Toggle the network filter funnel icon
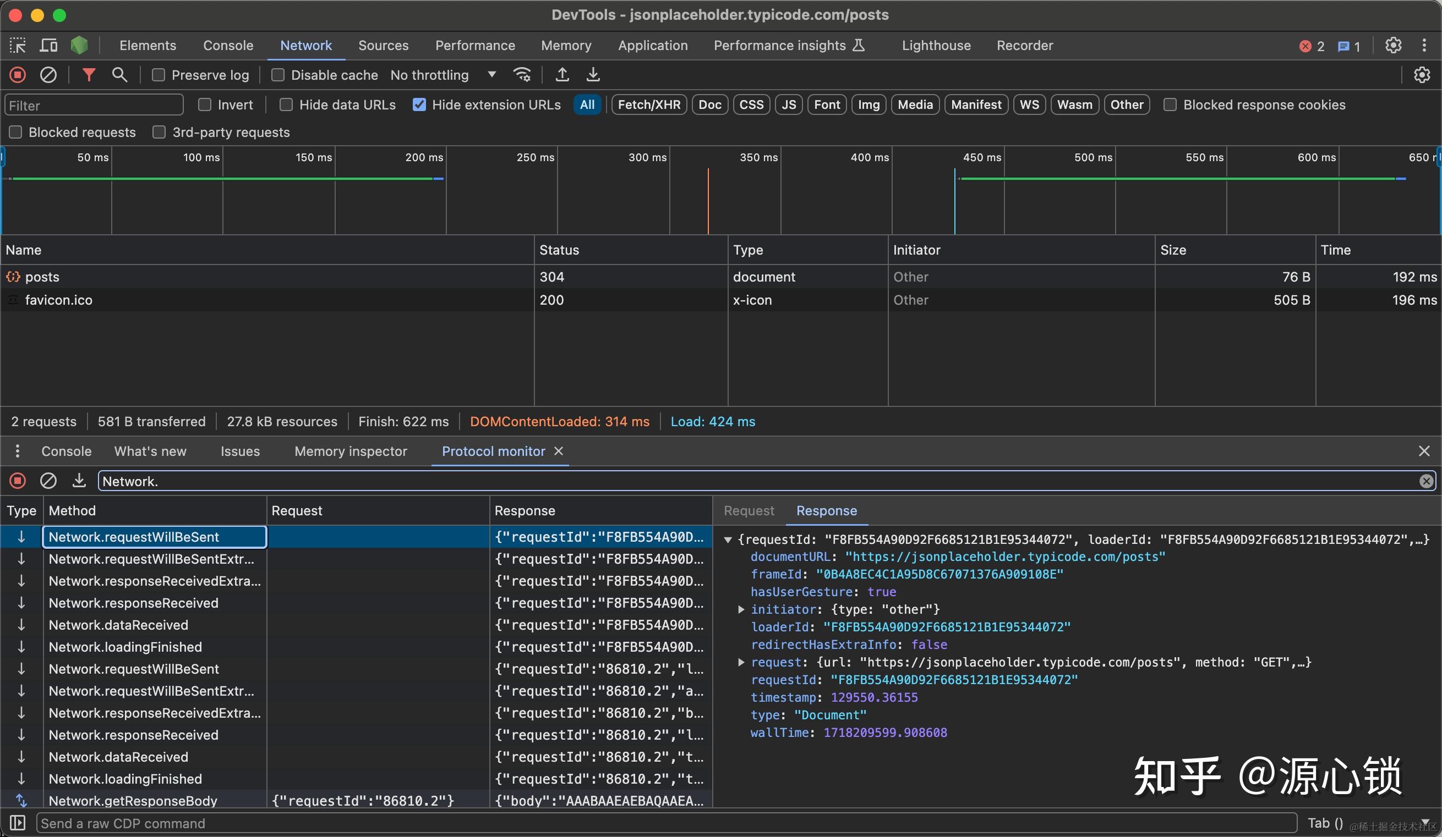 coord(89,75)
